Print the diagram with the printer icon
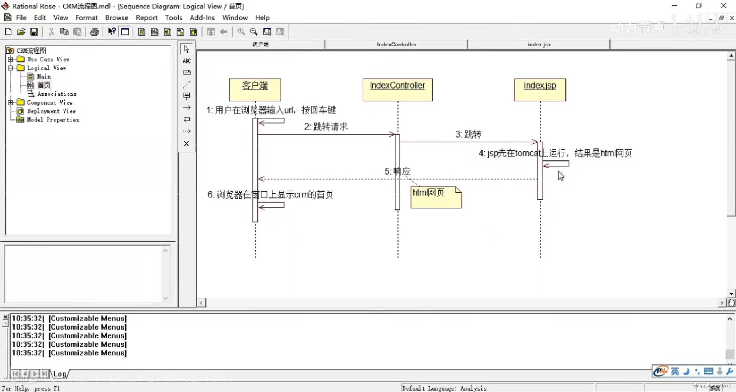The width and height of the screenshot is (736, 392). pyautogui.click(x=94, y=32)
